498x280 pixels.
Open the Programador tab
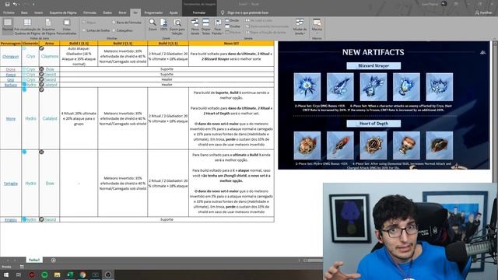[x=153, y=12]
